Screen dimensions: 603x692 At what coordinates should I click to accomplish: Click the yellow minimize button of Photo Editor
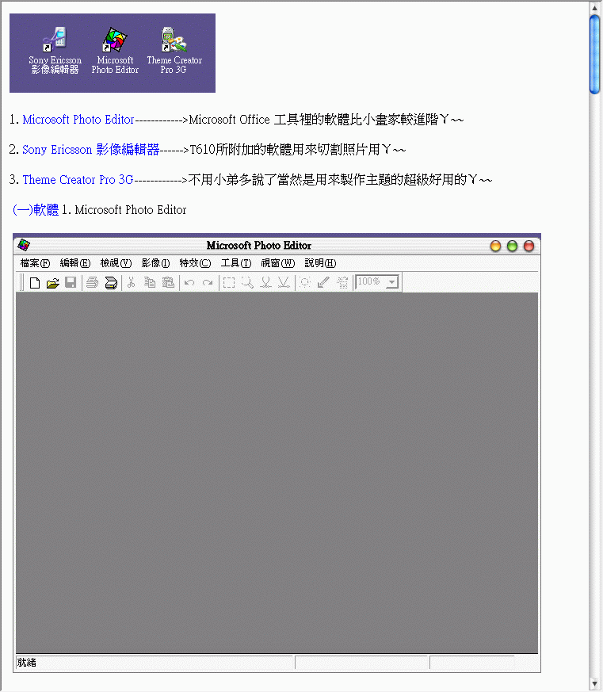(495, 246)
